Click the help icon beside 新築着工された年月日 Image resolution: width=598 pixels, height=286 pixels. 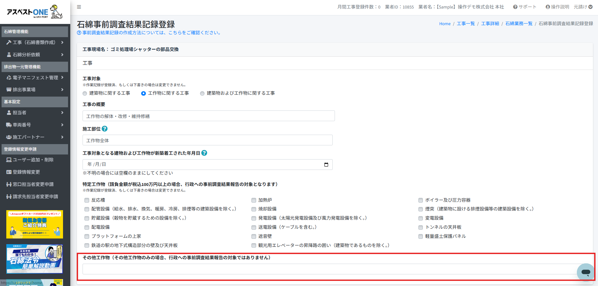204,153
